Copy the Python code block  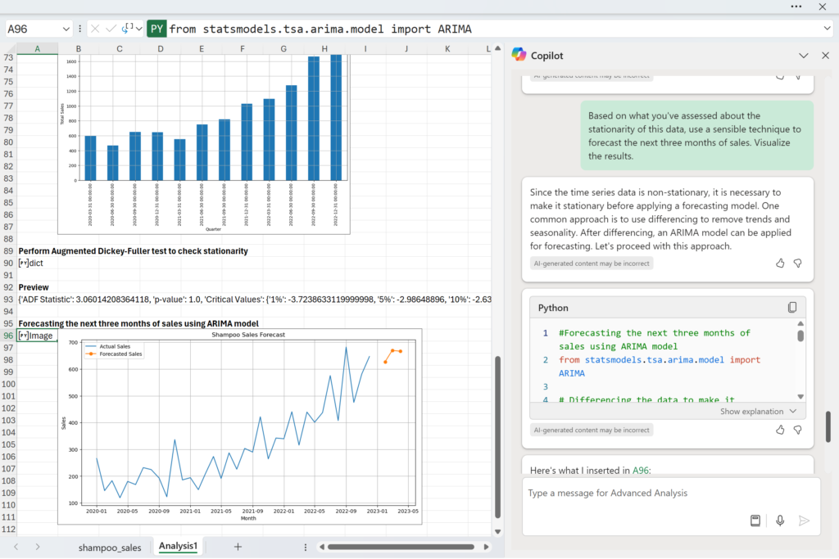pyautogui.click(x=791, y=308)
